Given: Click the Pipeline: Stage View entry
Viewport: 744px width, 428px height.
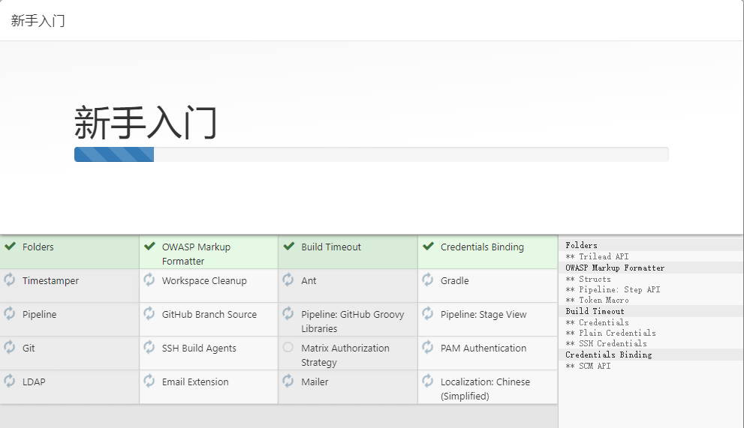Looking at the screenshot, I should (x=483, y=315).
